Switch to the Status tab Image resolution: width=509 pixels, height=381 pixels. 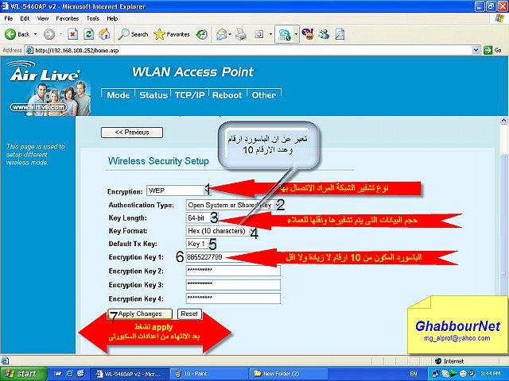coord(153,95)
